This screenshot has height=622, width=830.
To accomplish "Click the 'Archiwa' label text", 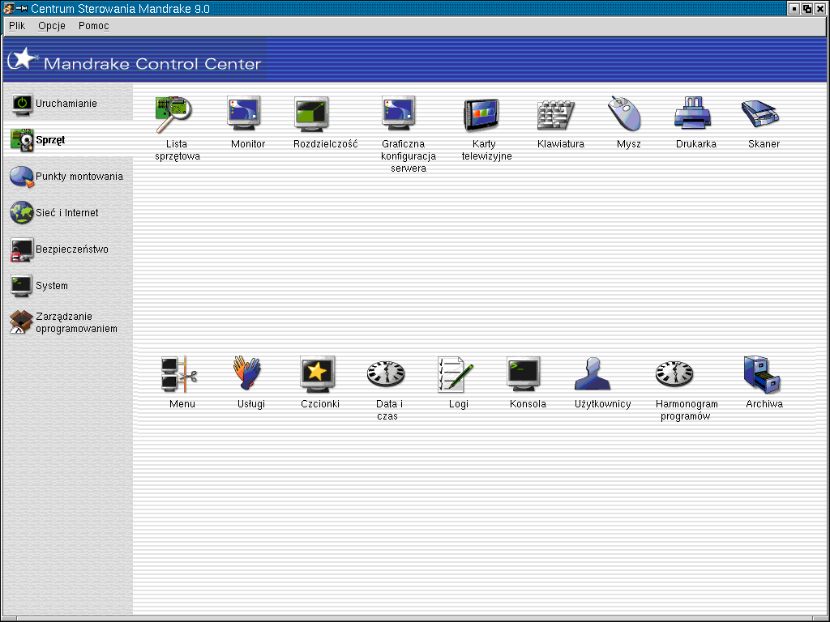I will coord(764,404).
